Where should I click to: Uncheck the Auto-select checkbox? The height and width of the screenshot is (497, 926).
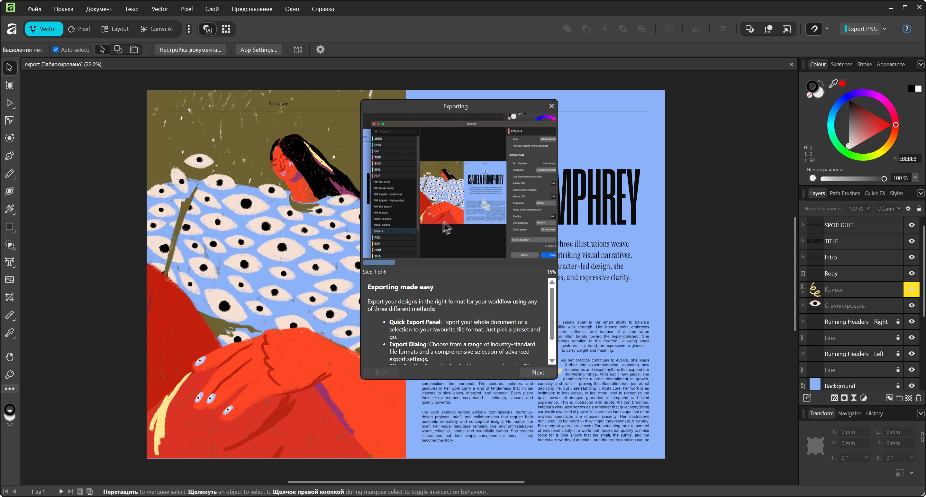coord(56,50)
